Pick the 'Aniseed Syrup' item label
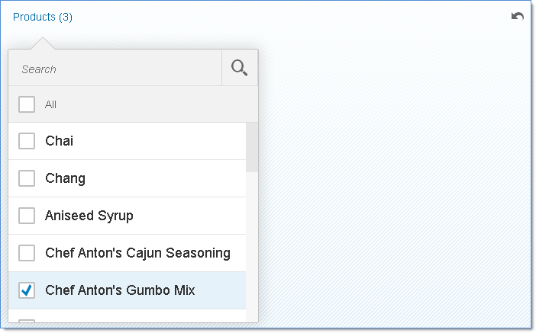 (x=89, y=216)
